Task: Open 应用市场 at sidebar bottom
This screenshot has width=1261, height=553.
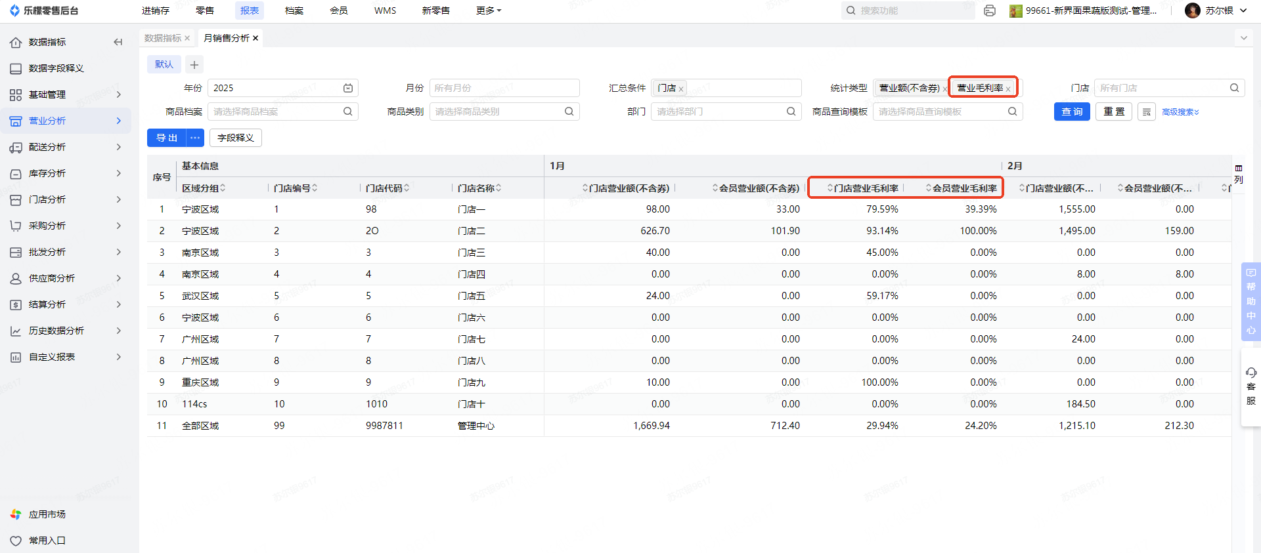Action: pyautogui.click(x=47, y=514)
